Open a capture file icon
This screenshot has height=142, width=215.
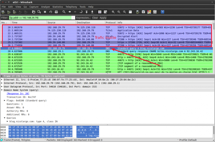pos(33,12)
